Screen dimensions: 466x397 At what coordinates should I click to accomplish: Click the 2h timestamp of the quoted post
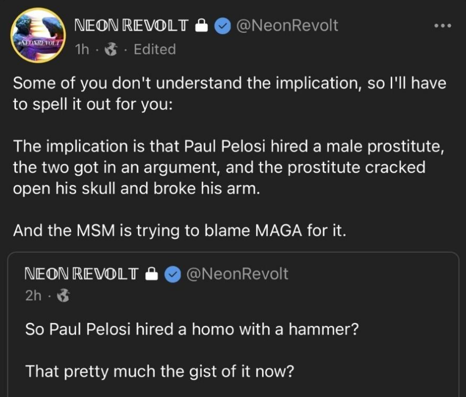(x=33, y=295)
